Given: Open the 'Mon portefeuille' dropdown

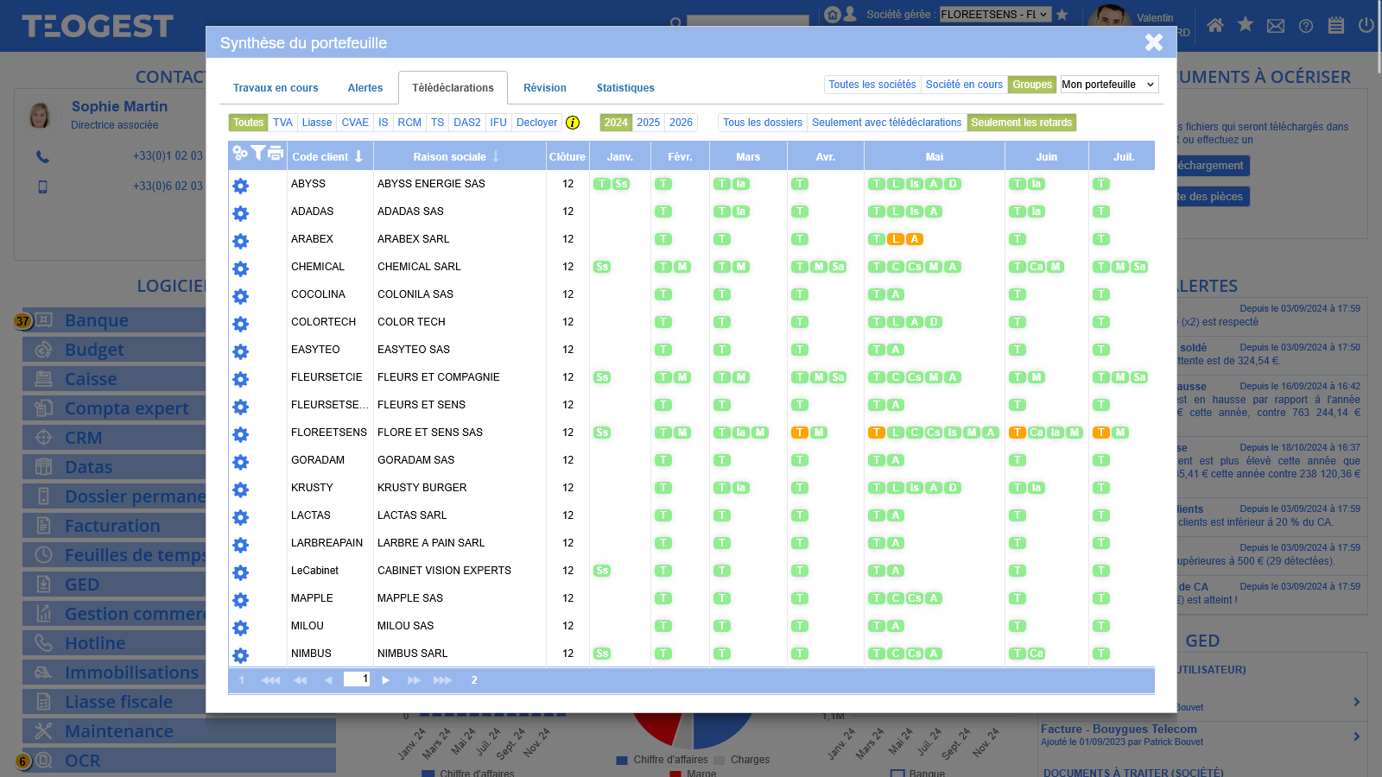Looking at the screenshot, I should click(x=1109, y=85).
